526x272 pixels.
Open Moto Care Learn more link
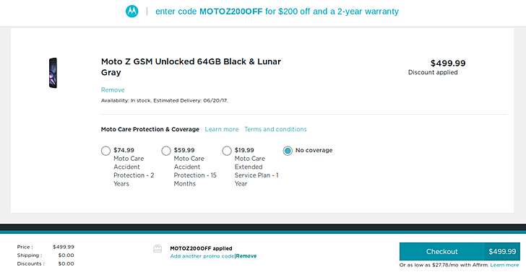coord(222,129)
